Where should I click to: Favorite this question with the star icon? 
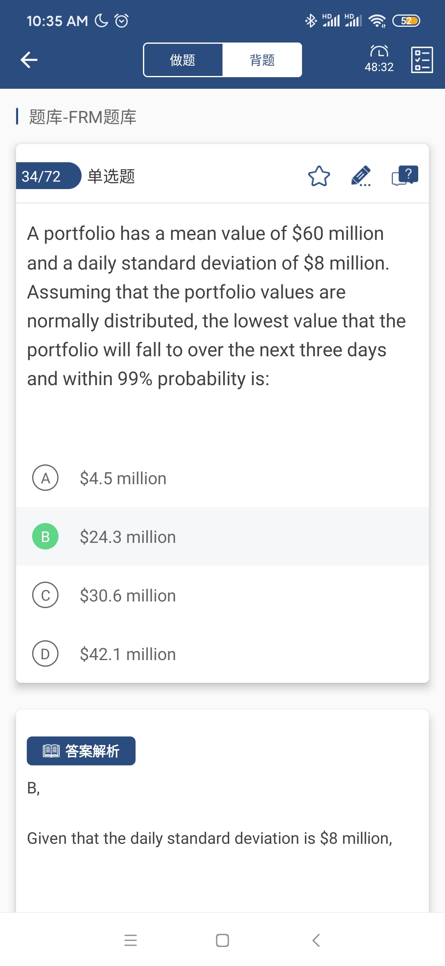click(319, 176)
